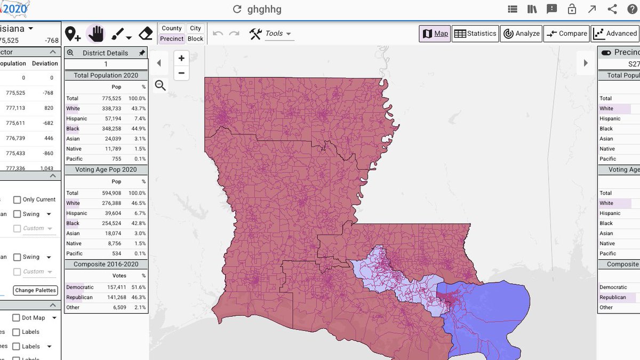The width and height of the screenshot is (640, 360).
Task: Zoom in the map with plus
Action: pos(181,58)
